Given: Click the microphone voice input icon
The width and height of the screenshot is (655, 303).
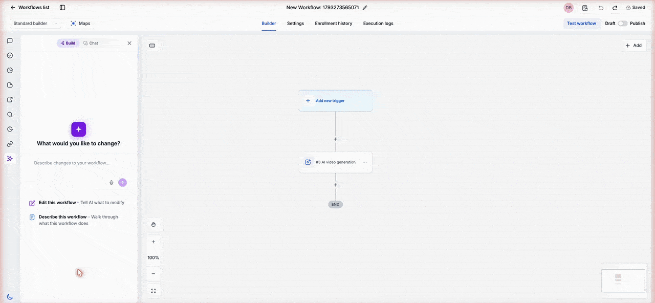Looking at the screenshot, I should 112,183.
